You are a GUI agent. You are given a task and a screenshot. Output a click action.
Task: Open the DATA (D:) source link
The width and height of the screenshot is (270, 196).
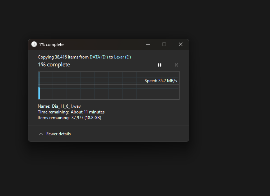point(99,57)
